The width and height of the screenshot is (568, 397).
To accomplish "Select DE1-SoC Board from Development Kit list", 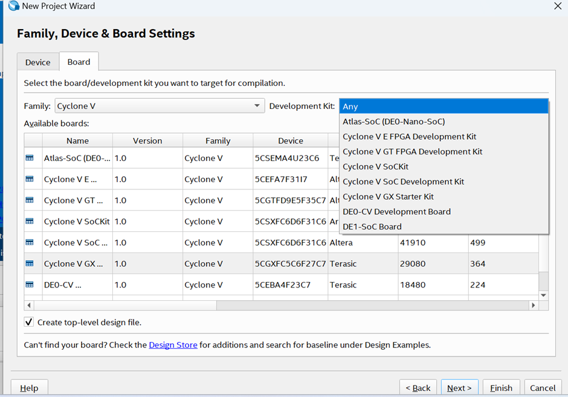I will [372, 226].
